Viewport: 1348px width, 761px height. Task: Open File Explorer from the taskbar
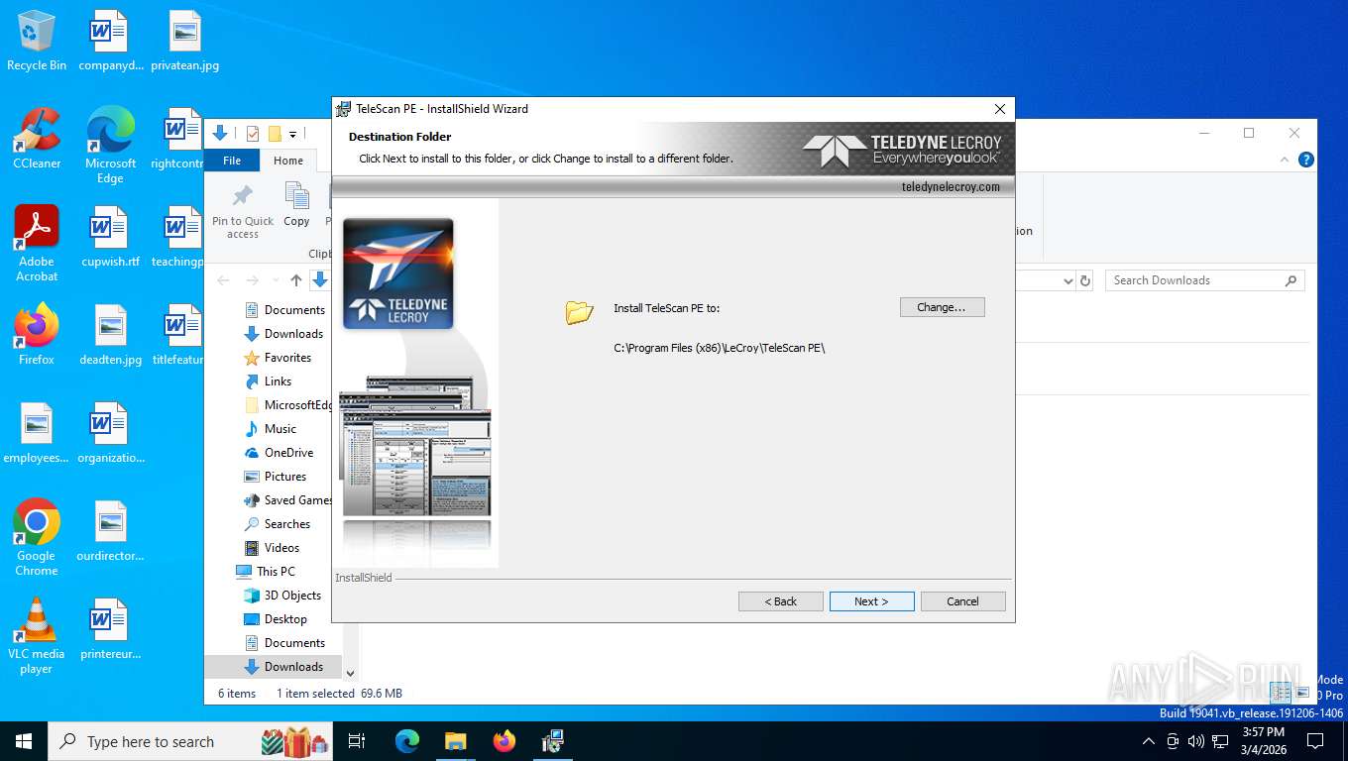[456, 741]
